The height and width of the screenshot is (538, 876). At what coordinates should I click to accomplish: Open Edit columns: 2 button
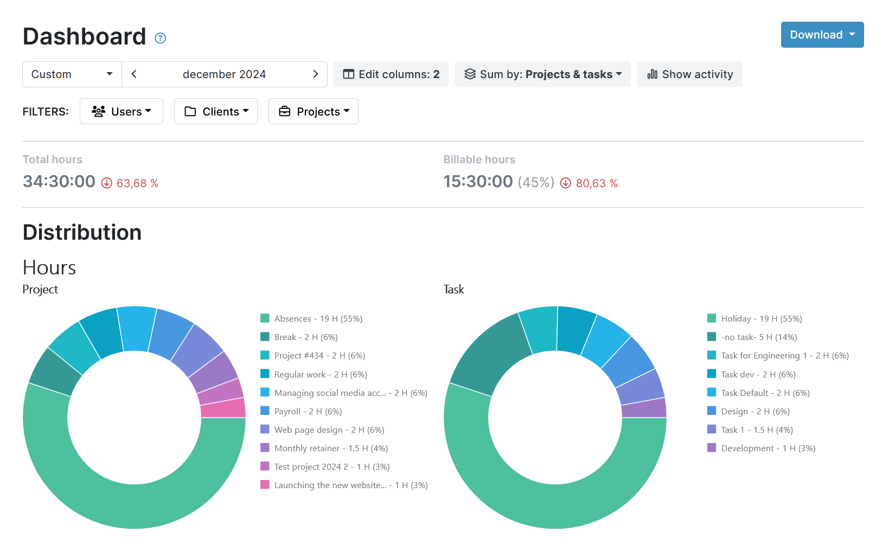[x=391, y=74]
